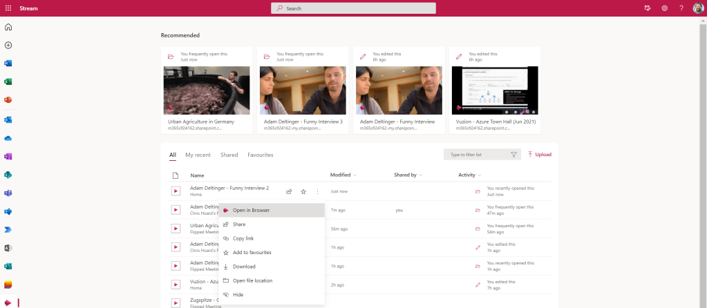Switch to the My recent tab
The image size is (707, 308).
(x=198, y=155)
